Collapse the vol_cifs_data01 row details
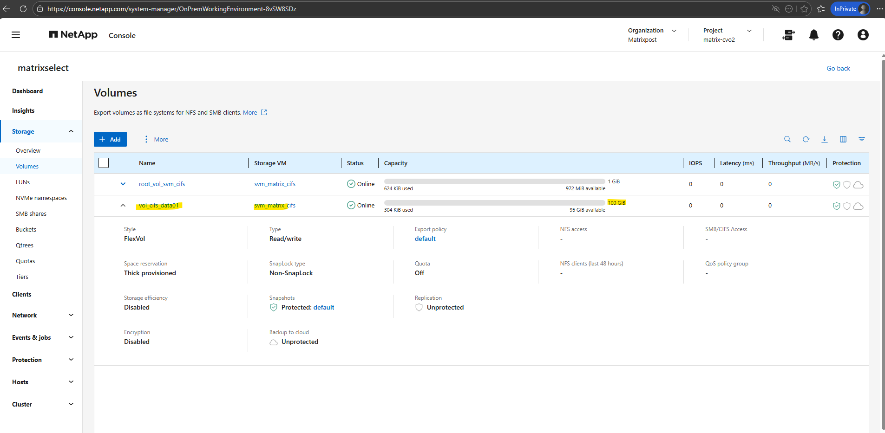 tap(123, 205)
